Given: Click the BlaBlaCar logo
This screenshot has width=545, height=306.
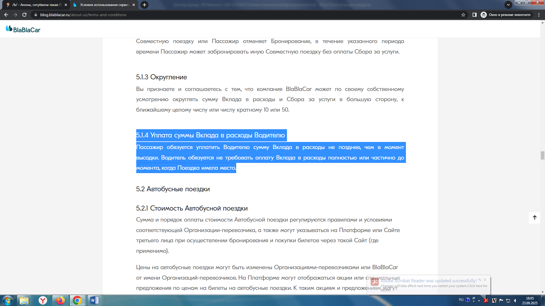Looking at the screenshot, I should click(23, 29).
